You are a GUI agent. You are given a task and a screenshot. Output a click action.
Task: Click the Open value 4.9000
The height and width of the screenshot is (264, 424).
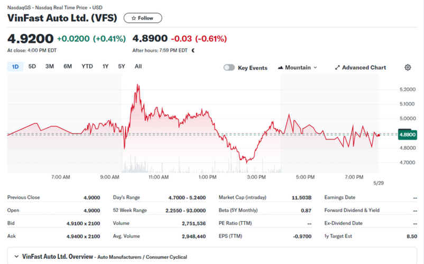click(92, 211)
